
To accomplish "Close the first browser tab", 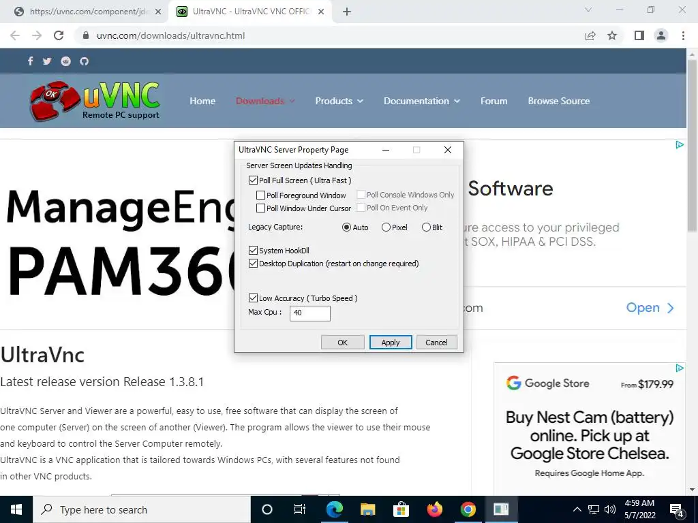I will click(158, 12).
